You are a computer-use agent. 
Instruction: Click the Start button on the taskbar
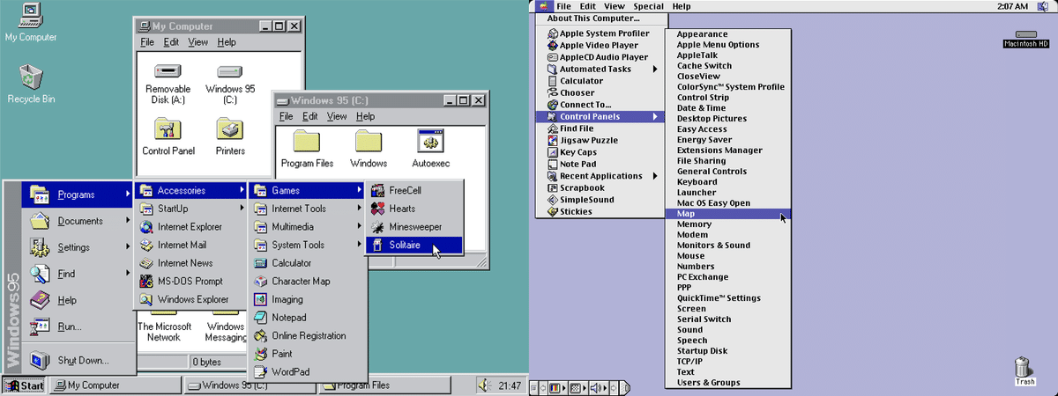pyautogui.click(x=24, y=385)
